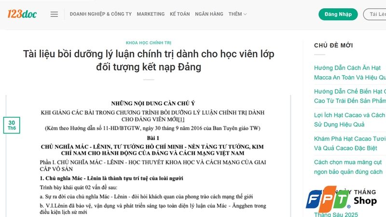Go to the Kế Toán category
Screen dimensions: 386x217
pos(179,14)
